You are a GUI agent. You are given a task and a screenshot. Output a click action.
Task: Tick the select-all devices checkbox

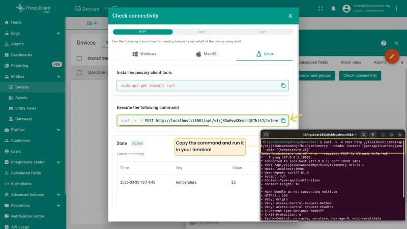79,59
